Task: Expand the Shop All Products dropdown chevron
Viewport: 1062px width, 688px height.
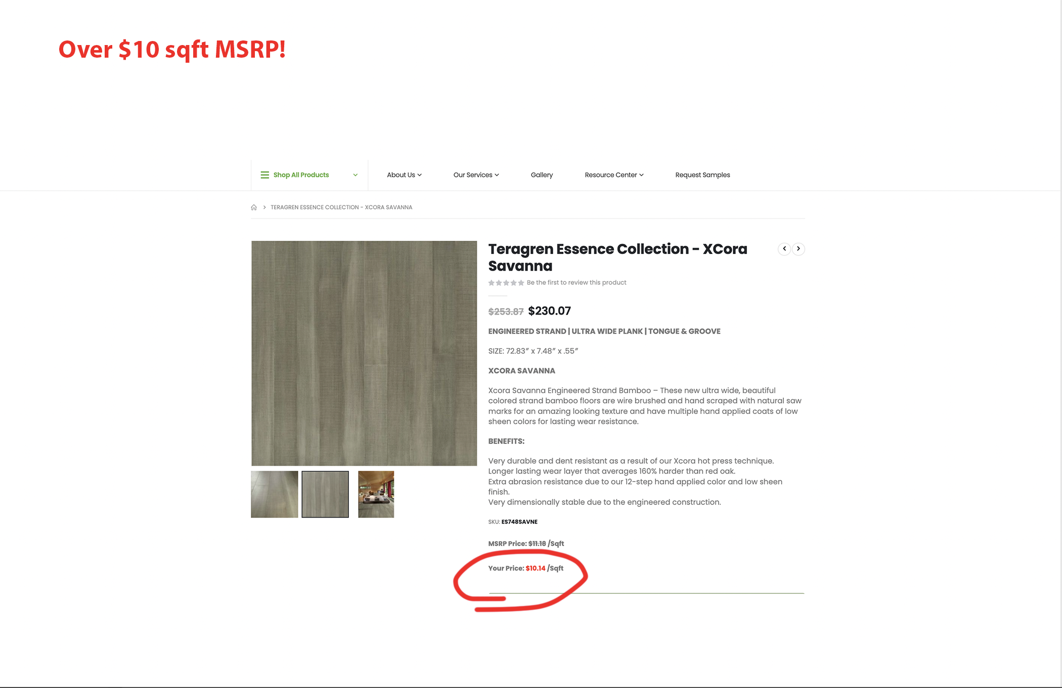Action: pos(356,175)
